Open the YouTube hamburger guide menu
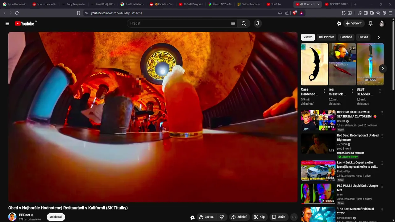Viewport: 395px width, 222px height. tap(7, 23)
